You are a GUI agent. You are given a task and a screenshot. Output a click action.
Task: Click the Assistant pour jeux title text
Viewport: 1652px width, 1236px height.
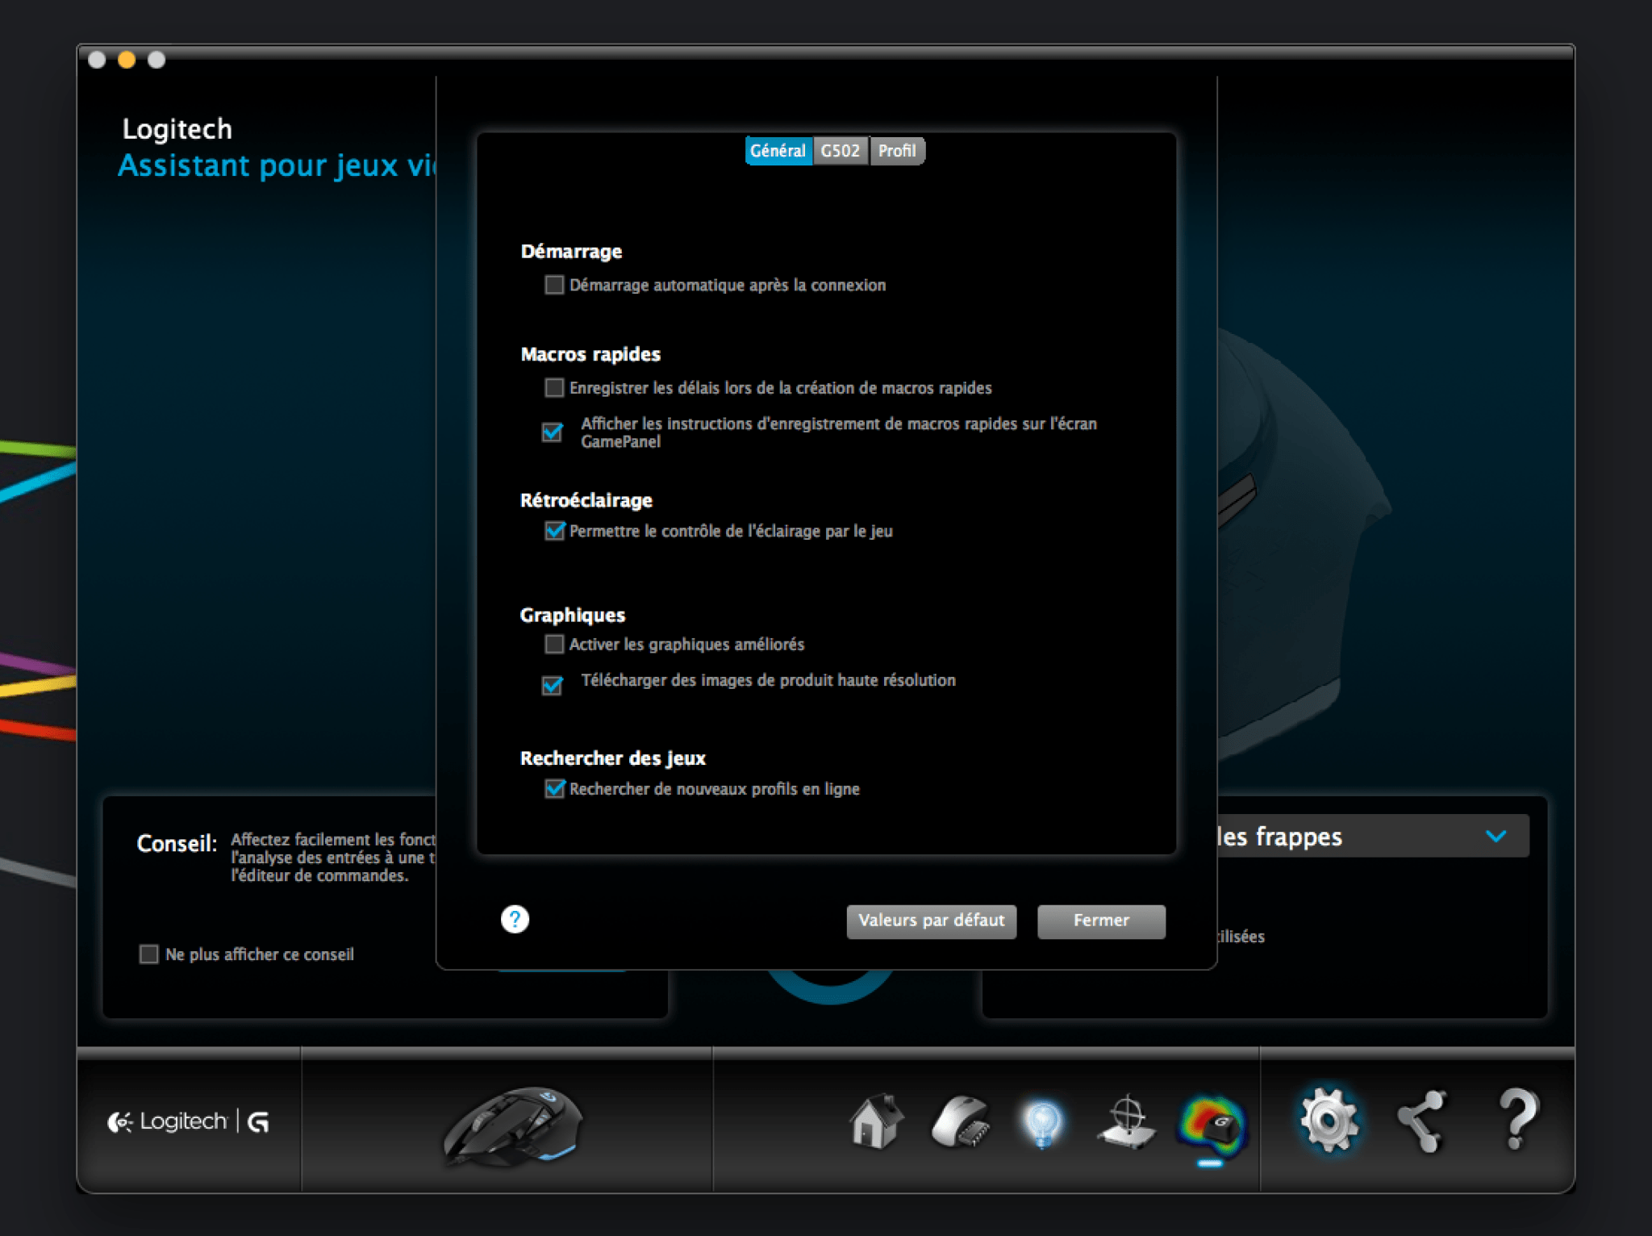click(x=276, y=165)
